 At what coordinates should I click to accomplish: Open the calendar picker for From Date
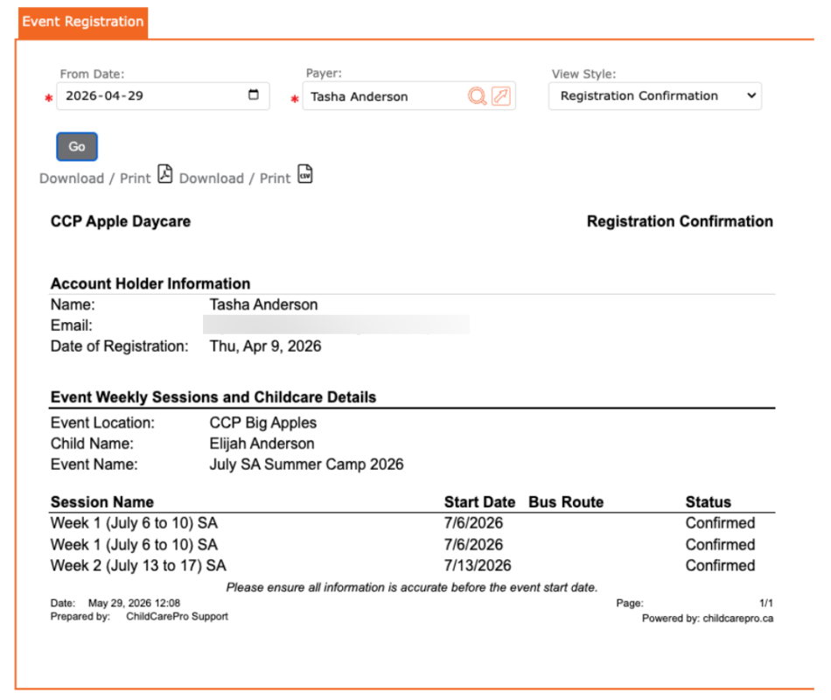[x=254, y=94]
